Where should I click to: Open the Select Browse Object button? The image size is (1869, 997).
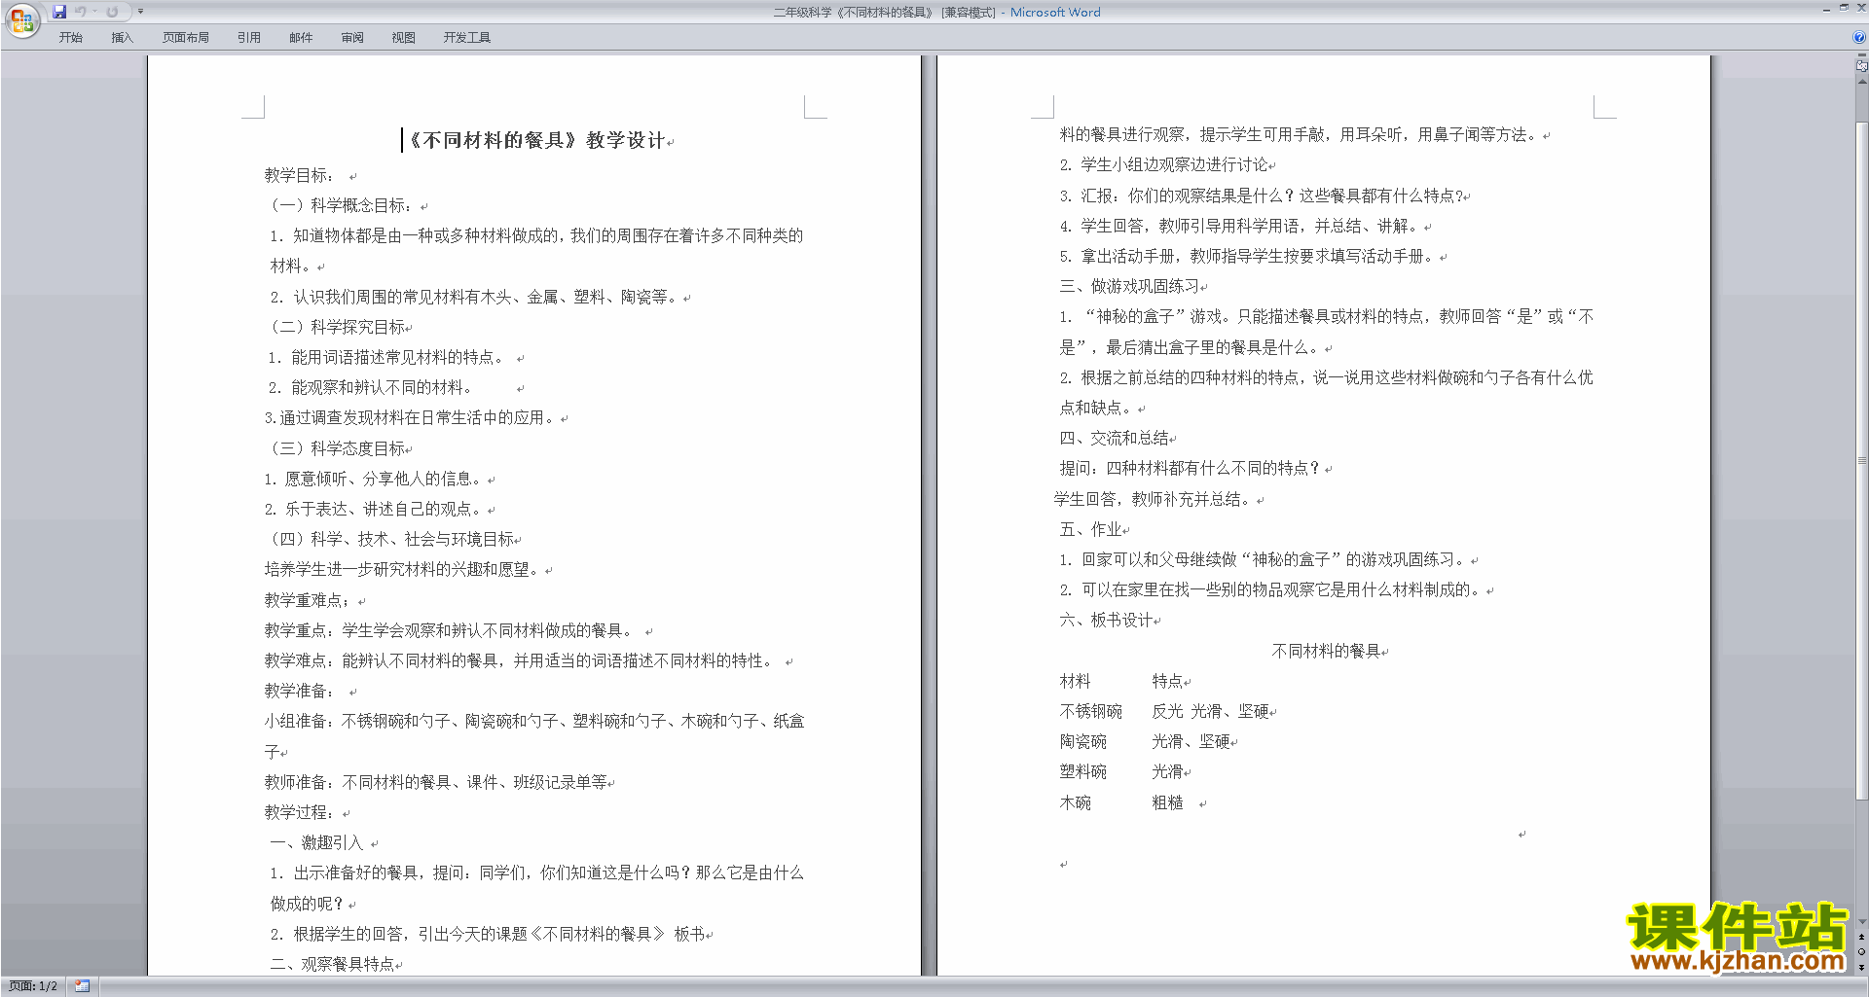(x=1861, y=951)
